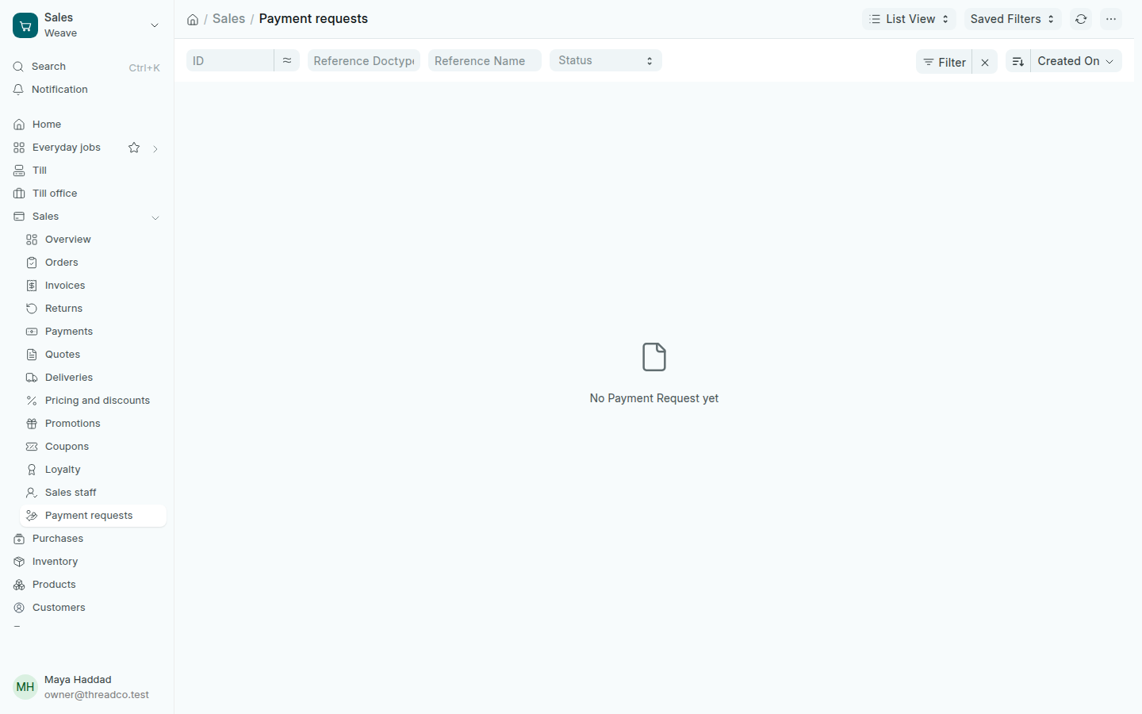Click the approximate-match icon next to ID

tap(287, 60)
